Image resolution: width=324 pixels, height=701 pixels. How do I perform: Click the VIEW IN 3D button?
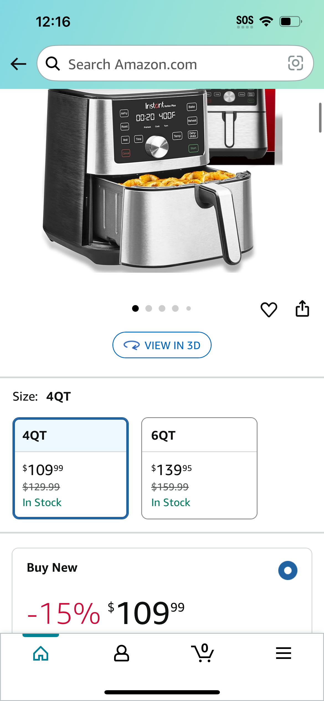162,345
